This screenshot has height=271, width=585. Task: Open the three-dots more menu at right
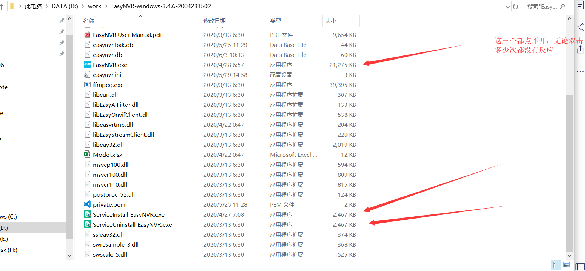click(580, 71)
